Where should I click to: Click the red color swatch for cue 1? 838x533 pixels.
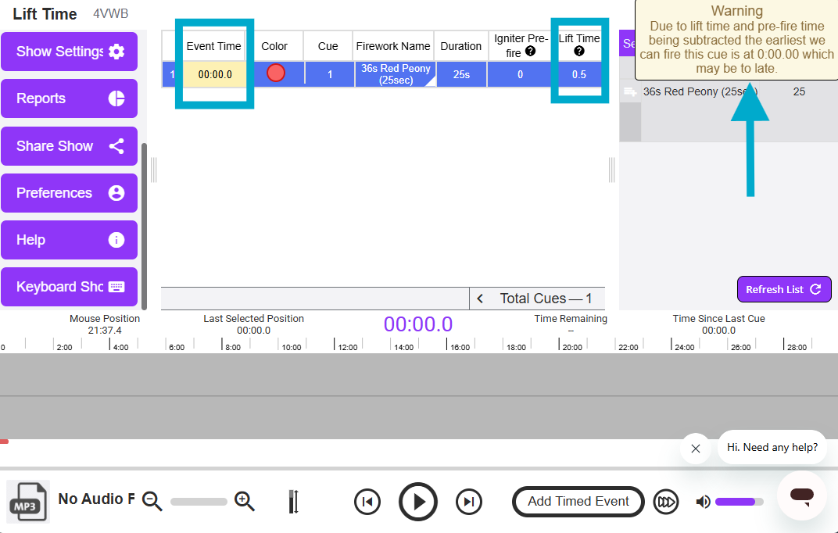coord(276,73)
